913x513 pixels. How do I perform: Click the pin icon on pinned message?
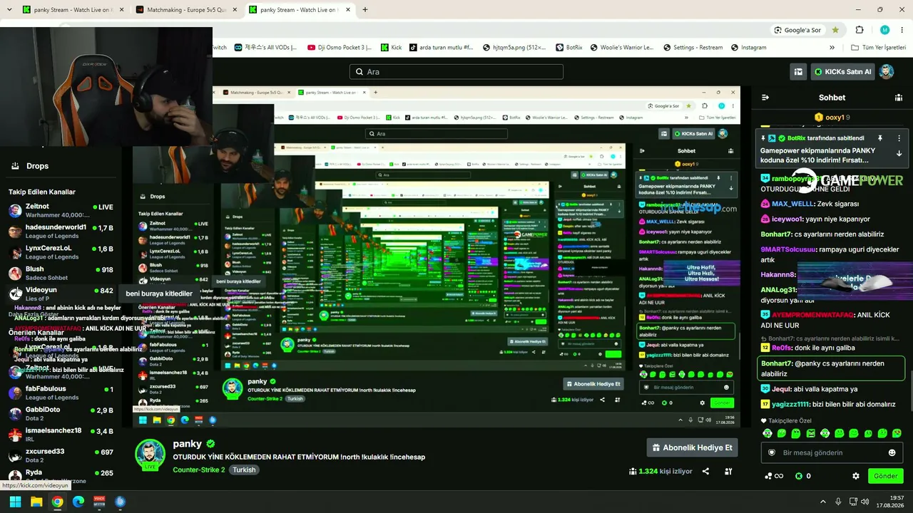point(879,138)
